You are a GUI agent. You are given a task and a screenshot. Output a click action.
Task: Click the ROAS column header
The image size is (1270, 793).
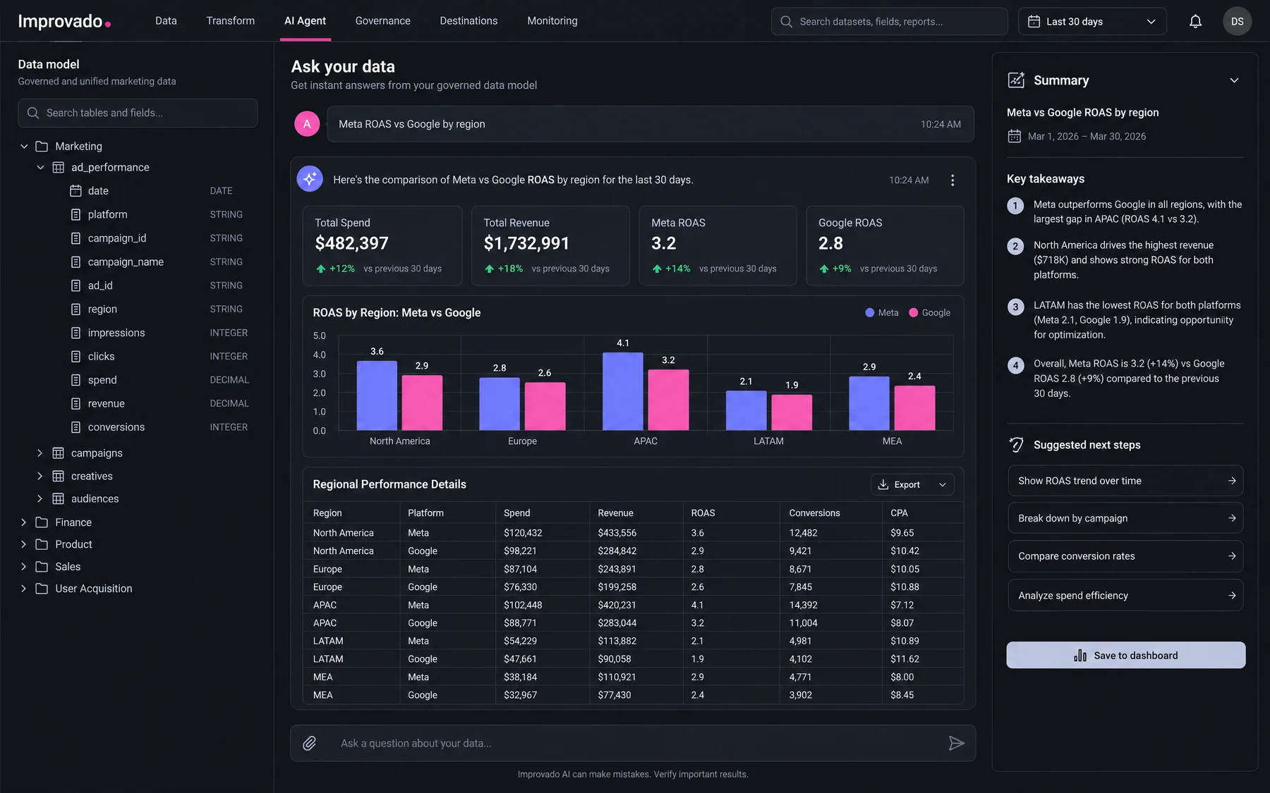click(703, 513)
